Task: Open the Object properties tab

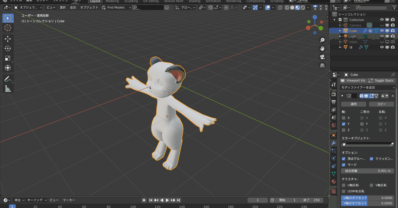Action: 334,135
